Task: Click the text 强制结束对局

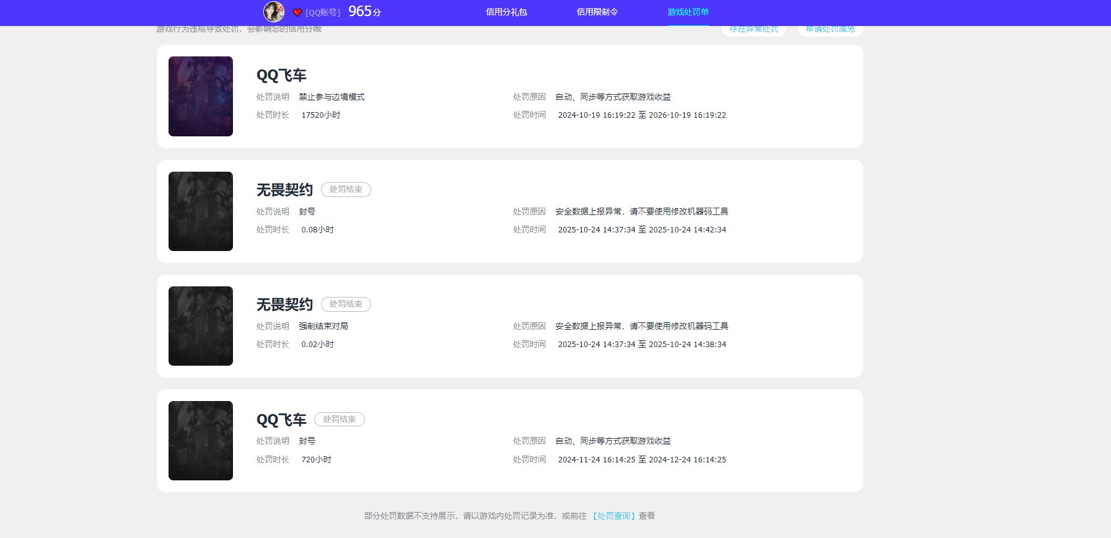Action: [x=323, y=326]
